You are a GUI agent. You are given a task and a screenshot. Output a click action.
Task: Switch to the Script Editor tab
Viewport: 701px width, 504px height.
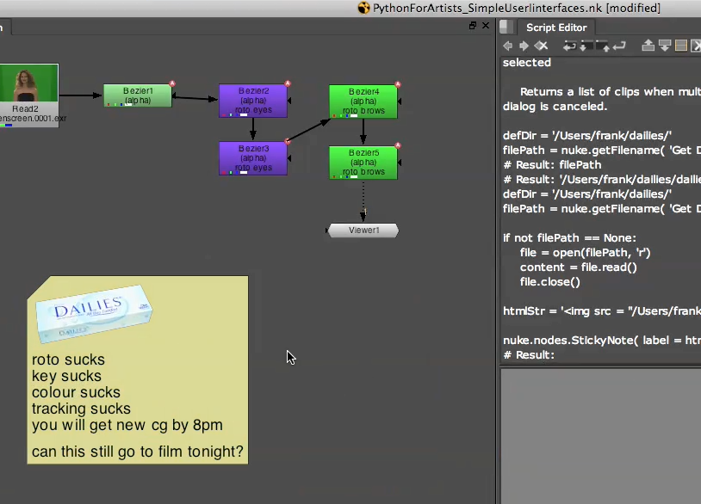(555, 27)
